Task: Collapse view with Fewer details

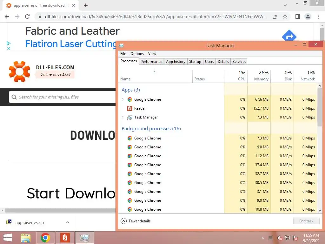Action: point(136,221)
